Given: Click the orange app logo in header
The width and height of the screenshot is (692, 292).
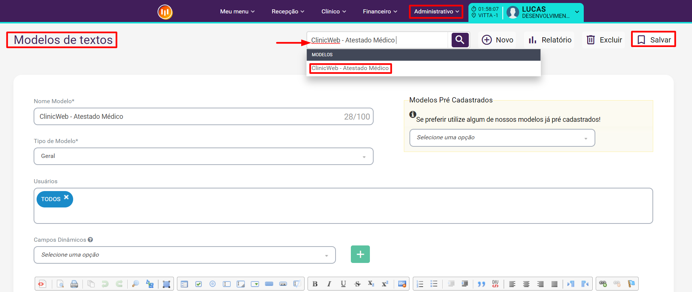Looking at the screenshot, I should click(165, 12).
